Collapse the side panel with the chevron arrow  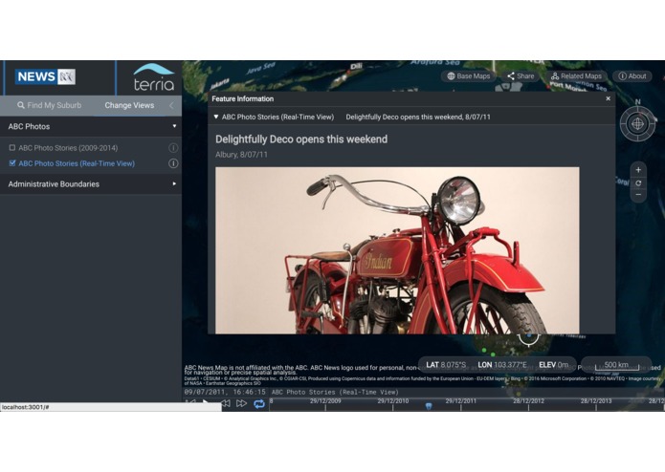171,105
